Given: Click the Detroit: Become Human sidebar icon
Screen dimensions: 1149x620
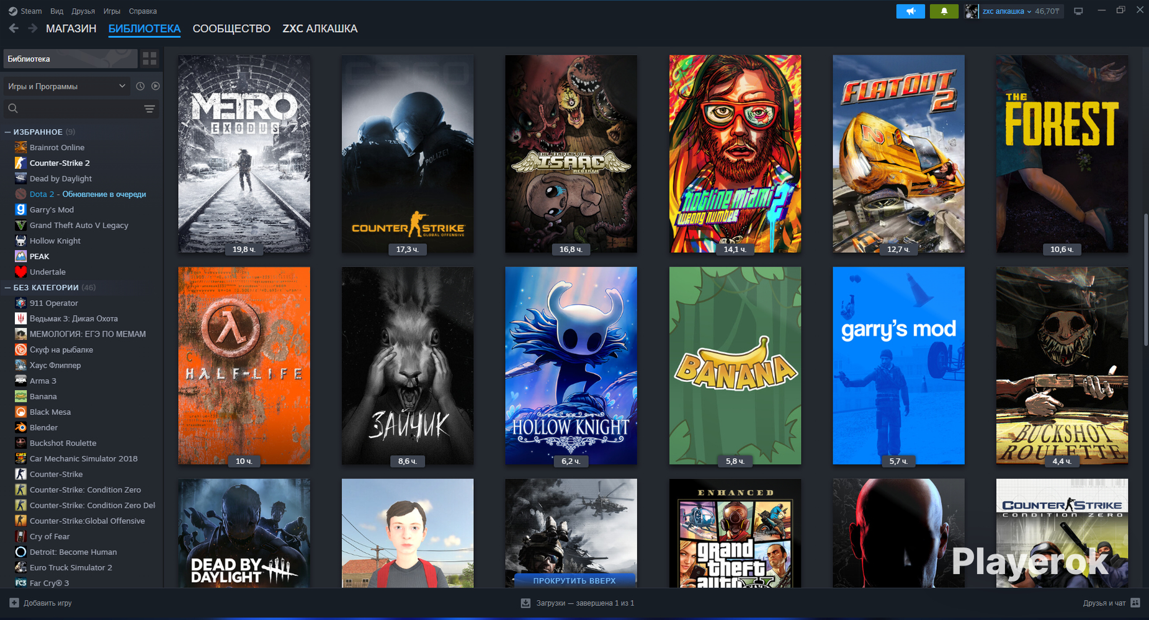Looking at the screenshot, I should pos(20,552).
